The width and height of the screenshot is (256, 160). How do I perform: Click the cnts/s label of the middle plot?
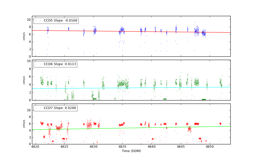coord(24,80)
